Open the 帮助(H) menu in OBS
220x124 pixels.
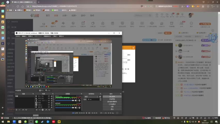[61, 36]
